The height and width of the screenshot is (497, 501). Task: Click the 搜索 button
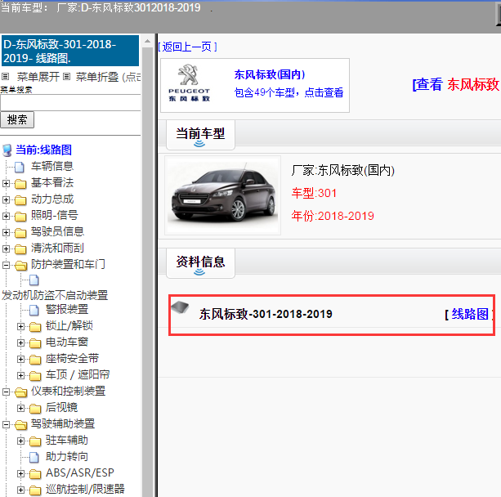pos(17,120)
